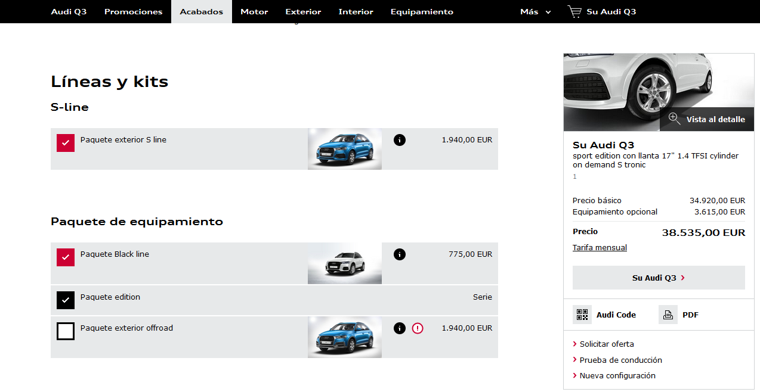View offroad package blue car thumbnail
Image resolution: width=760 pixels, height=392 pixels.
click(345, 337)
